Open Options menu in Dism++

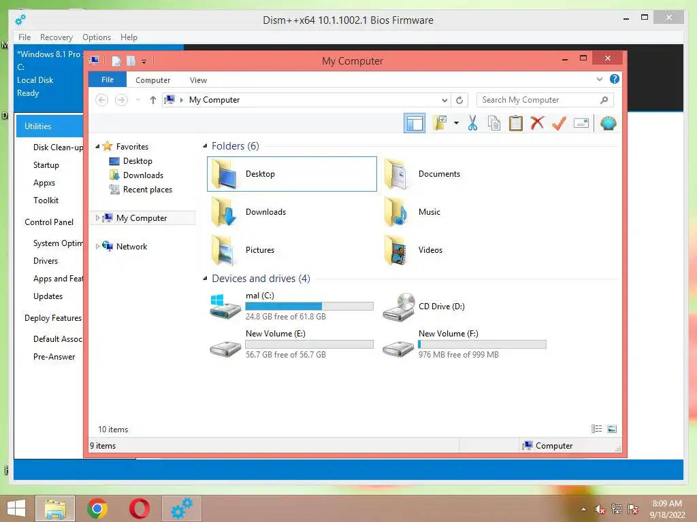tap(97, 37)
